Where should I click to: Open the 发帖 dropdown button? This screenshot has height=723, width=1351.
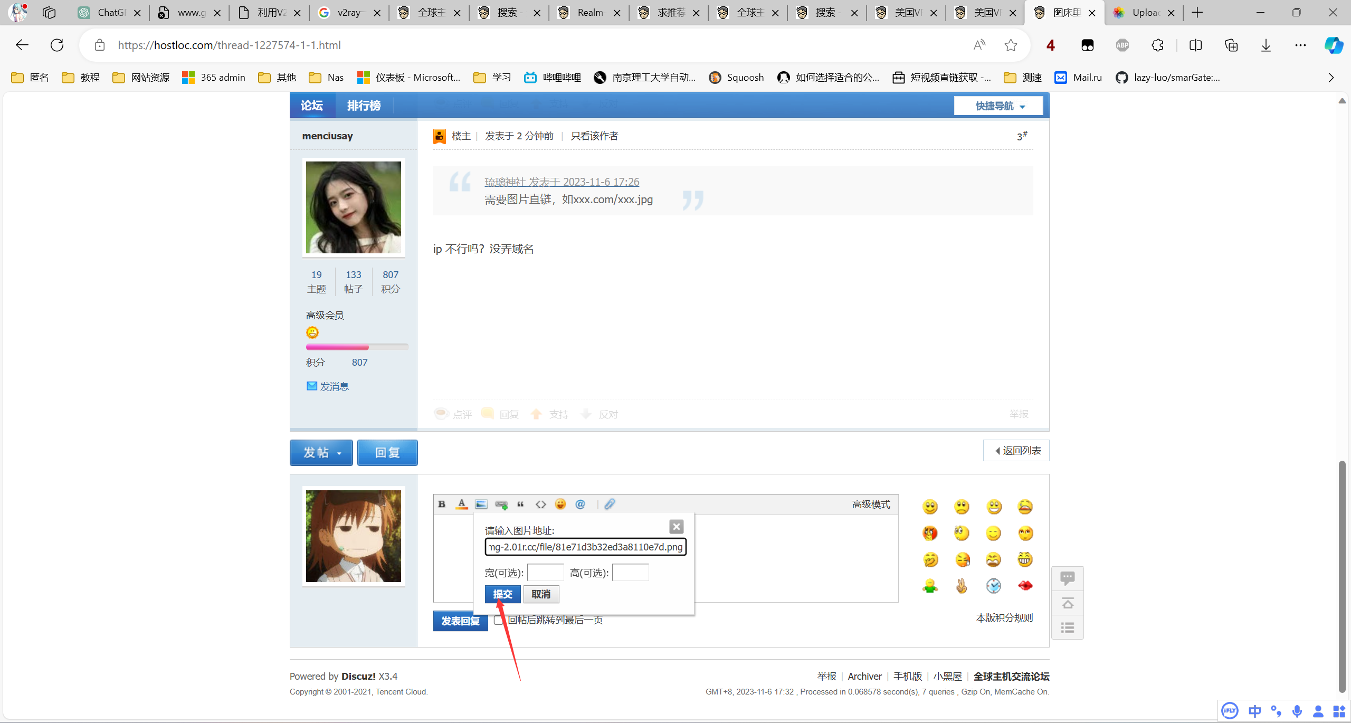(321, 452)
